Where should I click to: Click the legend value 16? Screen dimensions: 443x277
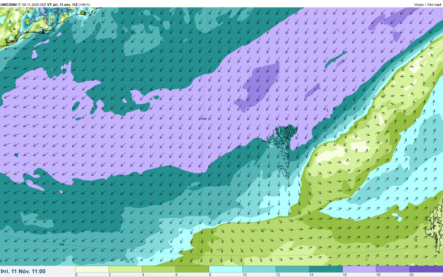[x=344, y=275]
